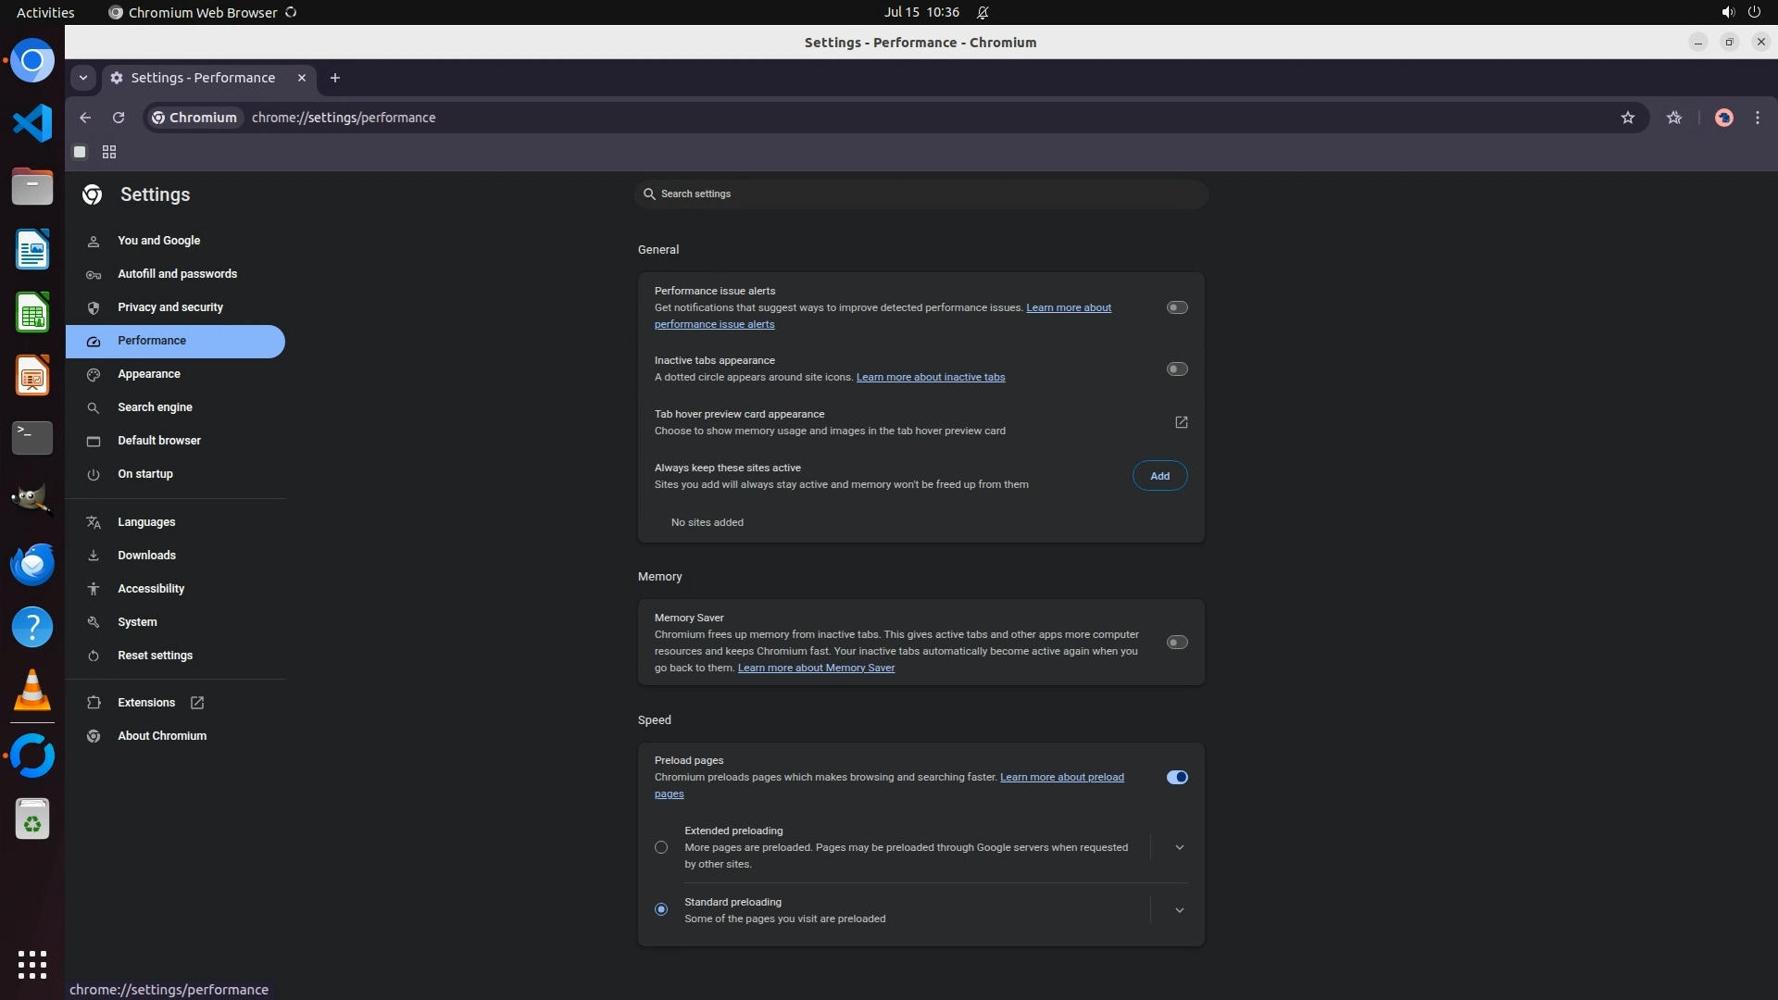Image resolution: width=1778 pixels, height=1000 pixels.
Task: Open the Chromium three-dot menu
Action: (x=1757, y=118)
